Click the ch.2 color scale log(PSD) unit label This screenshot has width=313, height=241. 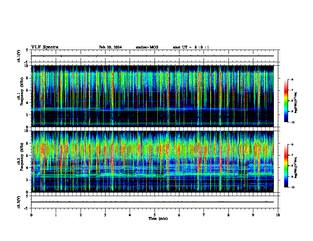(296, 167)
